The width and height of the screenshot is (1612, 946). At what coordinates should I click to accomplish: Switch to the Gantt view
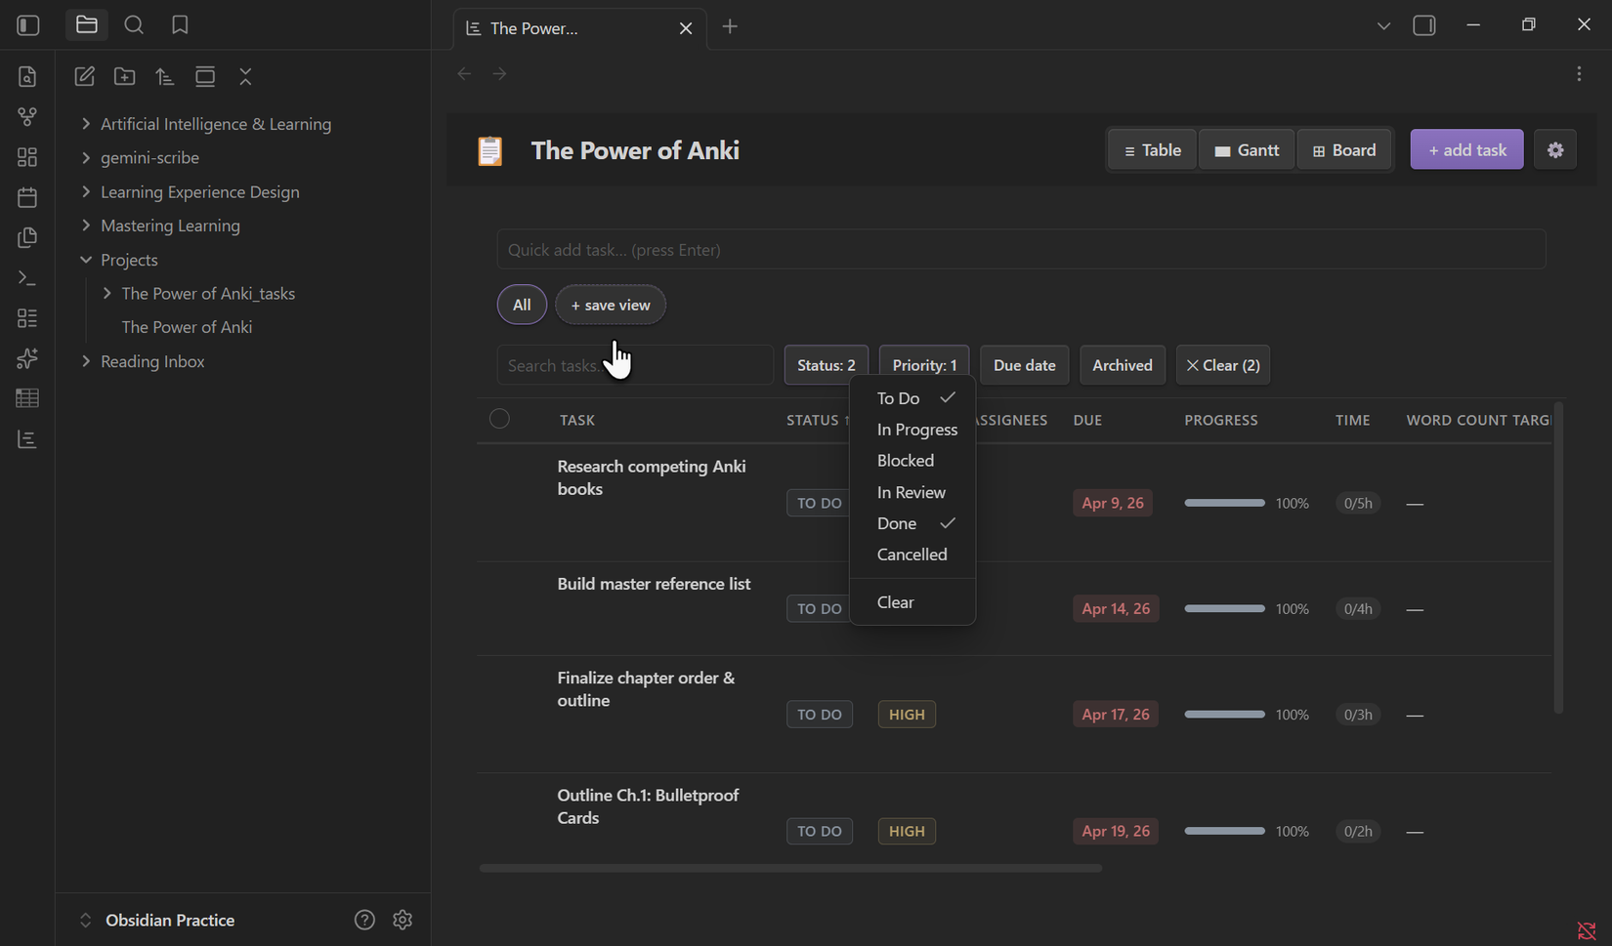pos(1246,150)
